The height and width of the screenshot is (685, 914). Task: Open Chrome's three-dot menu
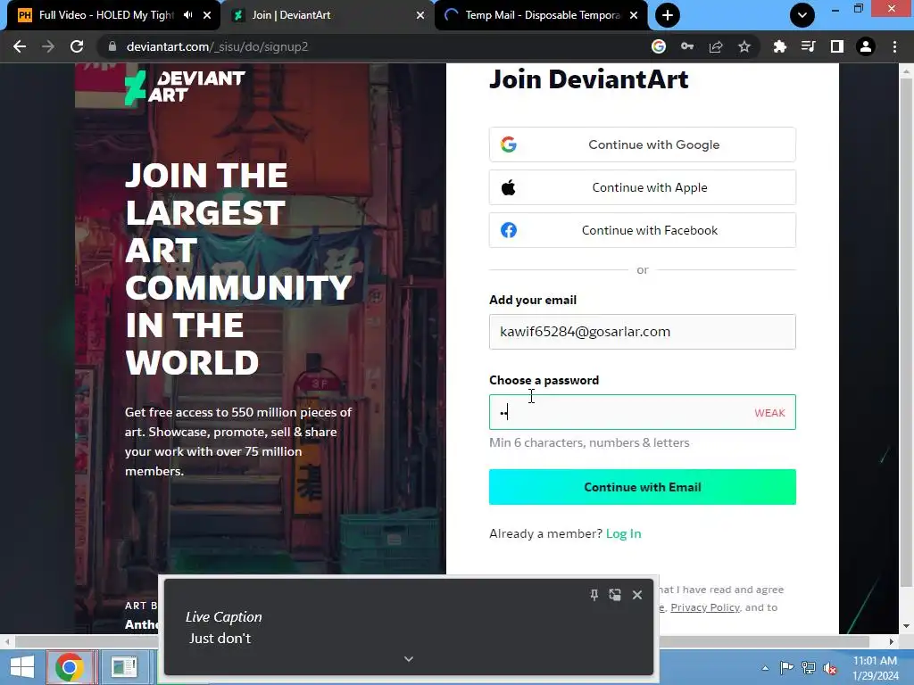pos(894,46)
